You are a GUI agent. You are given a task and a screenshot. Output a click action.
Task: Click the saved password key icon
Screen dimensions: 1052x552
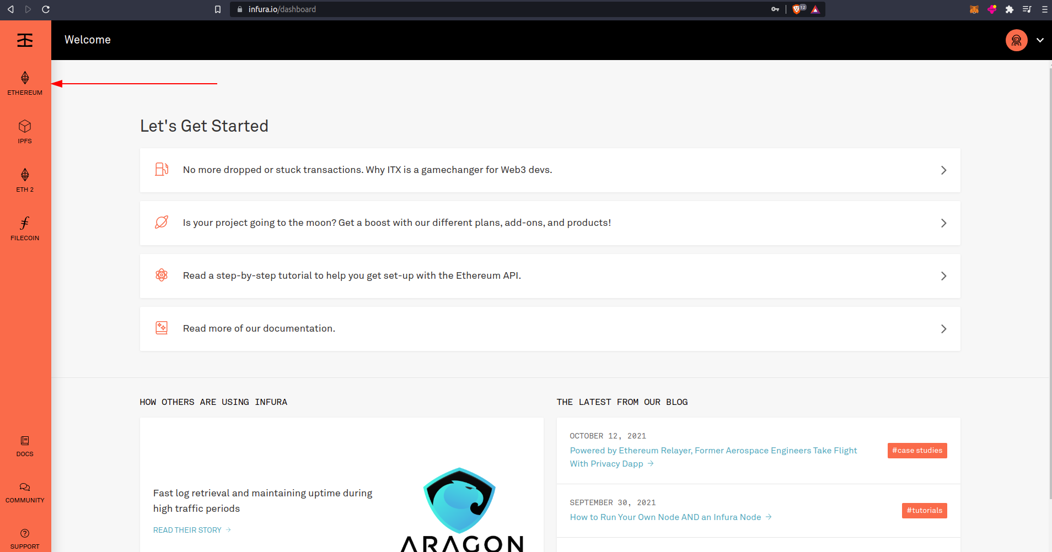tap(775, 9)
